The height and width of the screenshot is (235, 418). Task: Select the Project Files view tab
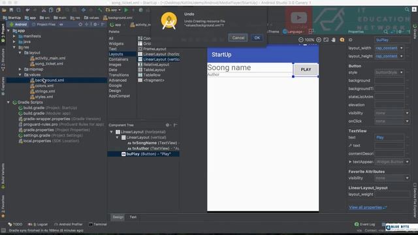[x=44, y=24]
